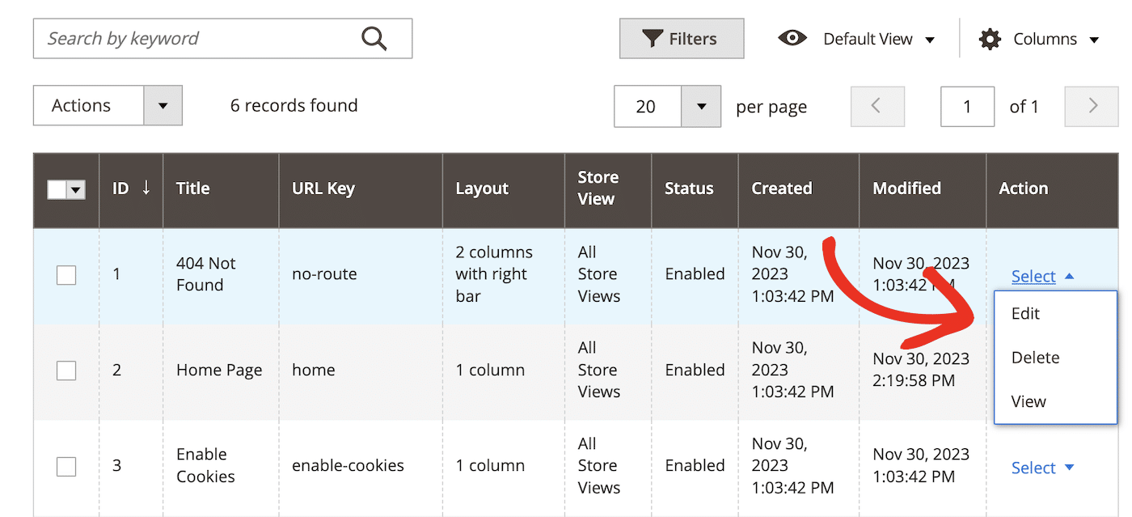Sort by ID column arrow
1132x517 pixels.
point(146,189)
